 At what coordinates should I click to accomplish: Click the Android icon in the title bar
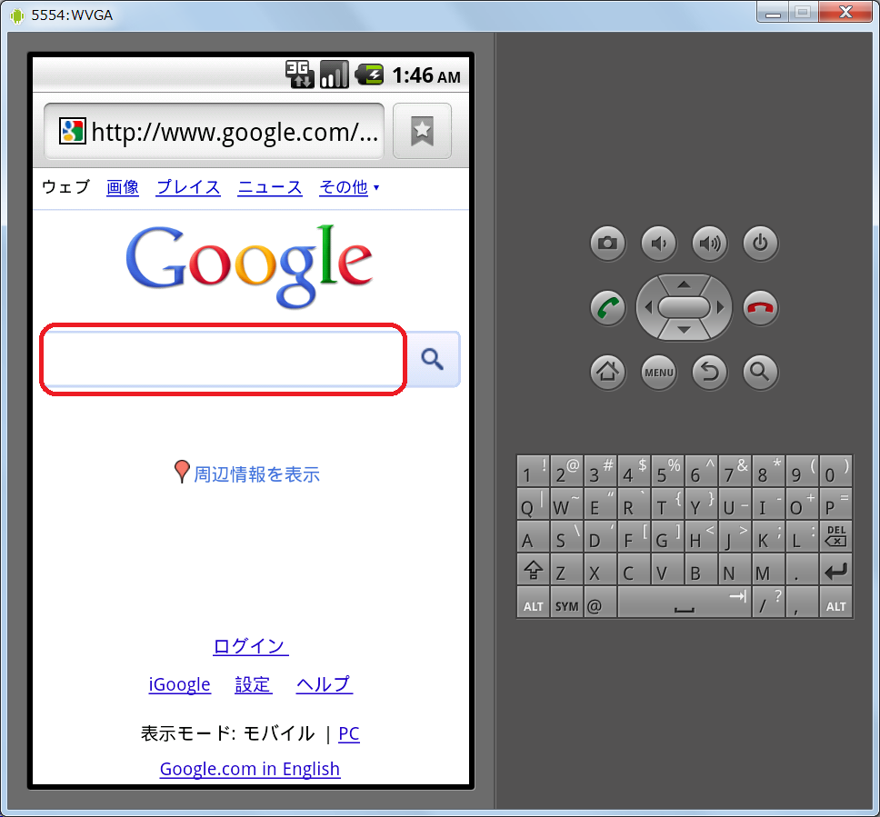click(x=17, y=15)
